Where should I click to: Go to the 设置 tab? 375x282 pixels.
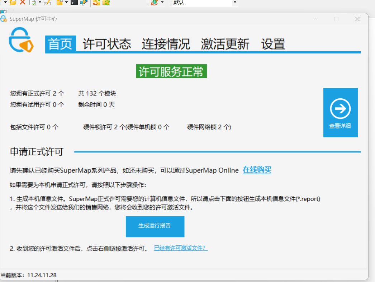click(x=273, y=44)
